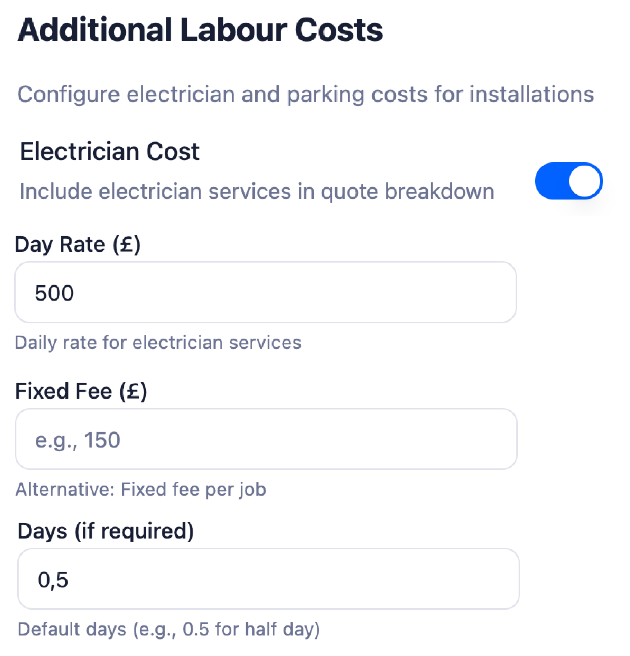Click 'Alternative: Fixed fee per job' hint
This screenshot has width=630, height=656.
141,489
